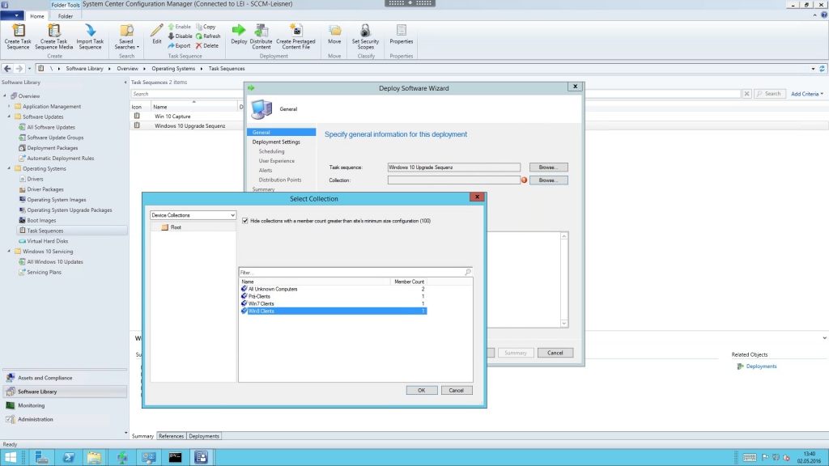829x466 pixels.
Task: Select the Root folder in Select Collection
Action: click(176, 227)
